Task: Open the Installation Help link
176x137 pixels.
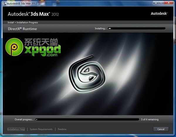Action: (16, 129)
